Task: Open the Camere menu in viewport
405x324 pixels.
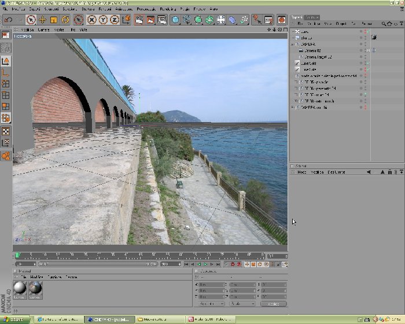Action: 43,30
